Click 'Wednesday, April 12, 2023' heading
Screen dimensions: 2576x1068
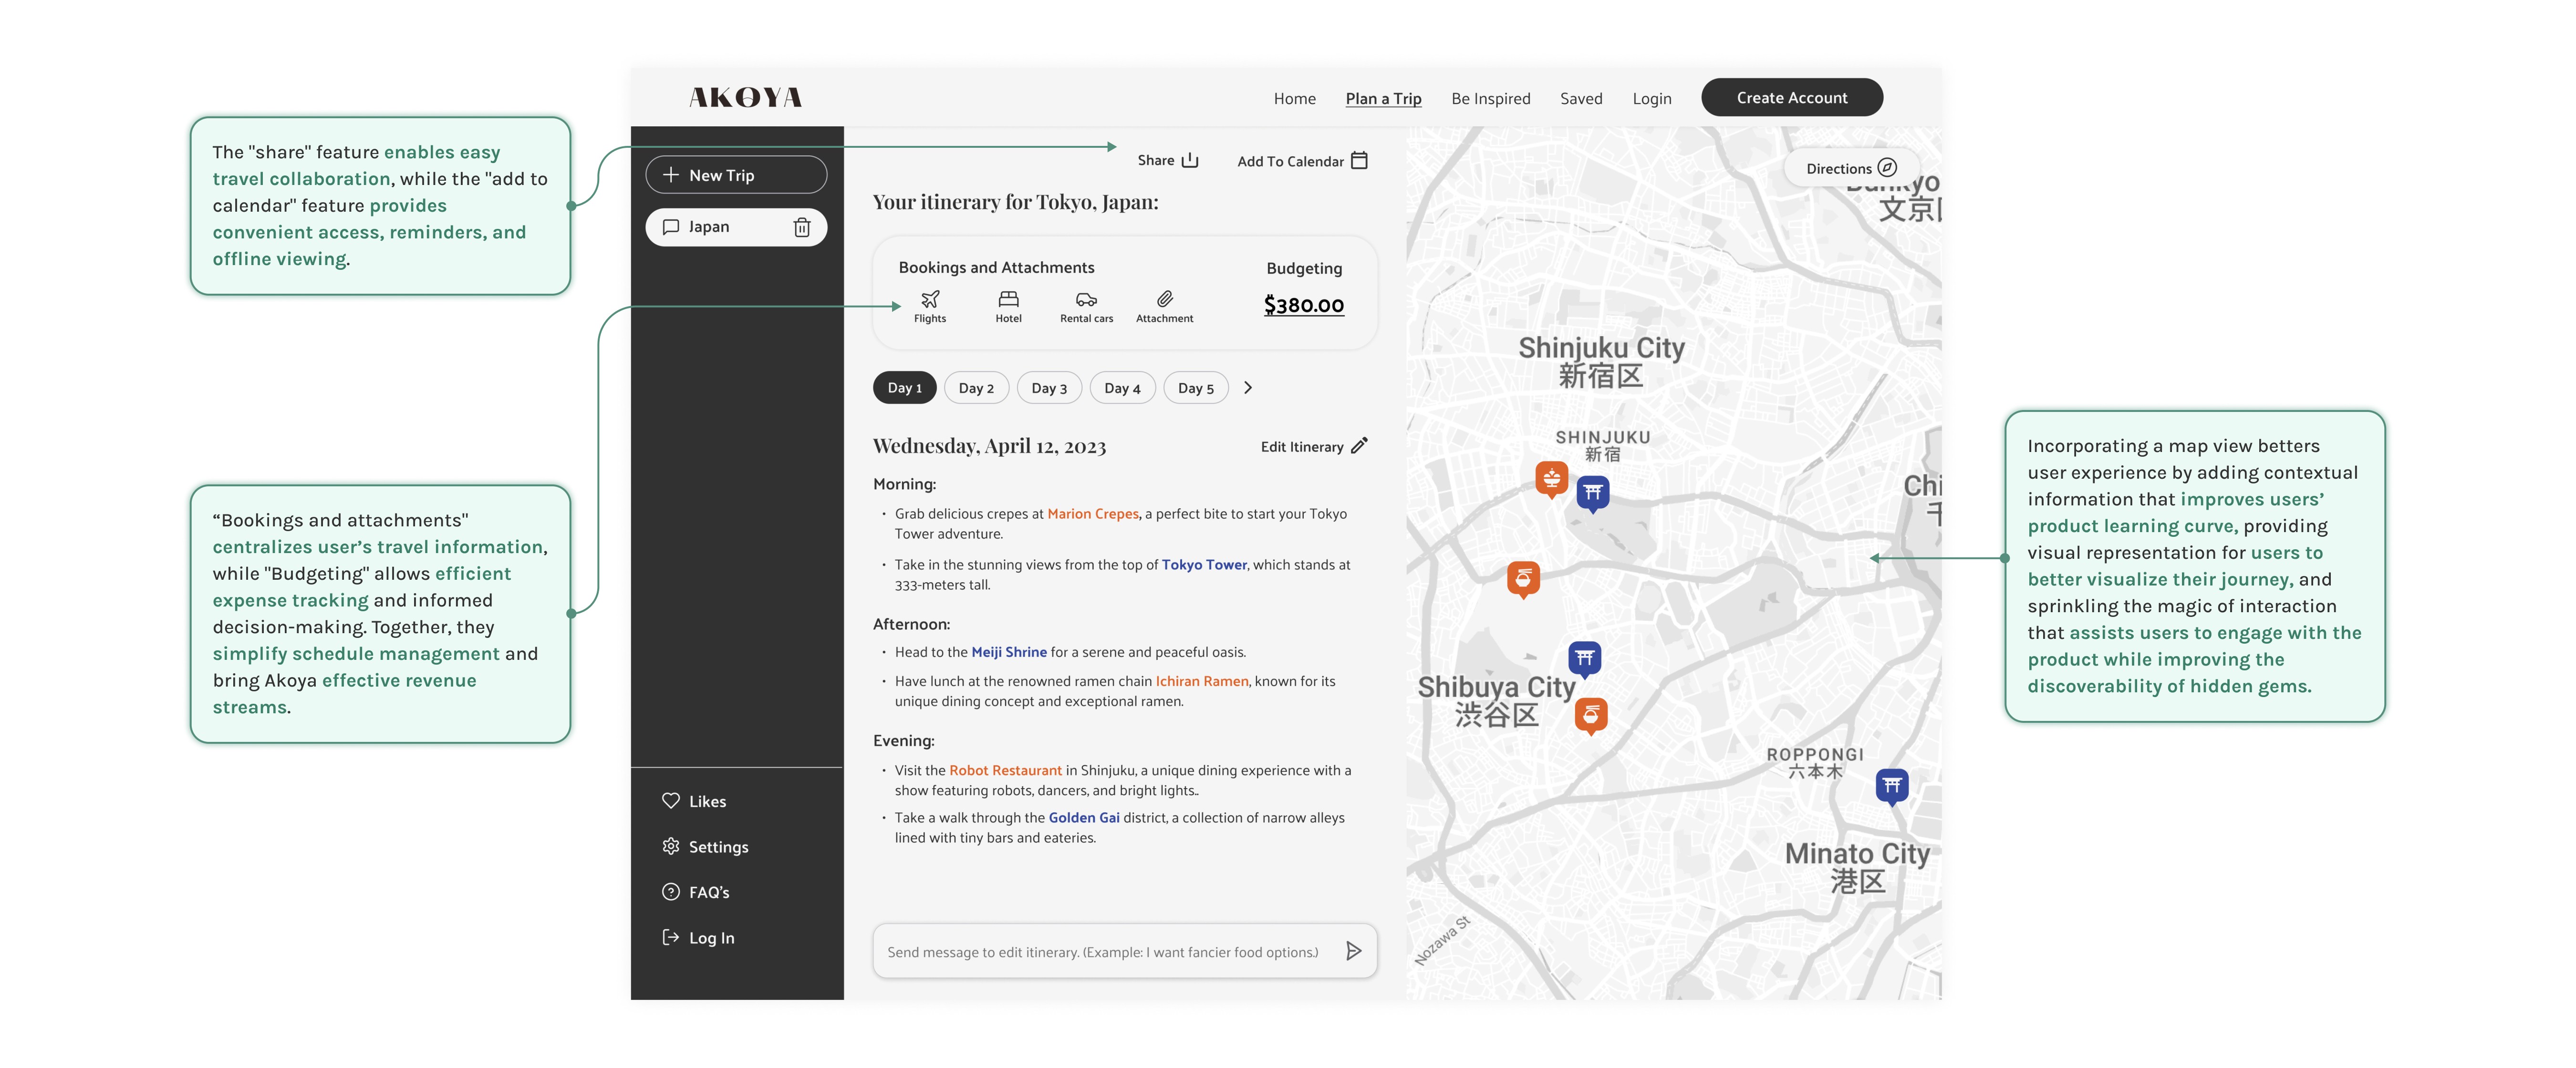[989, 446]
